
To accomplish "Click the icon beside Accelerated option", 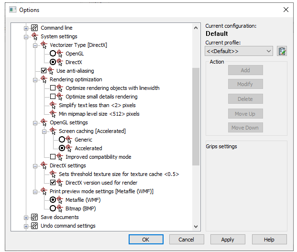I will pyautogui.click(x=68, y=148).
